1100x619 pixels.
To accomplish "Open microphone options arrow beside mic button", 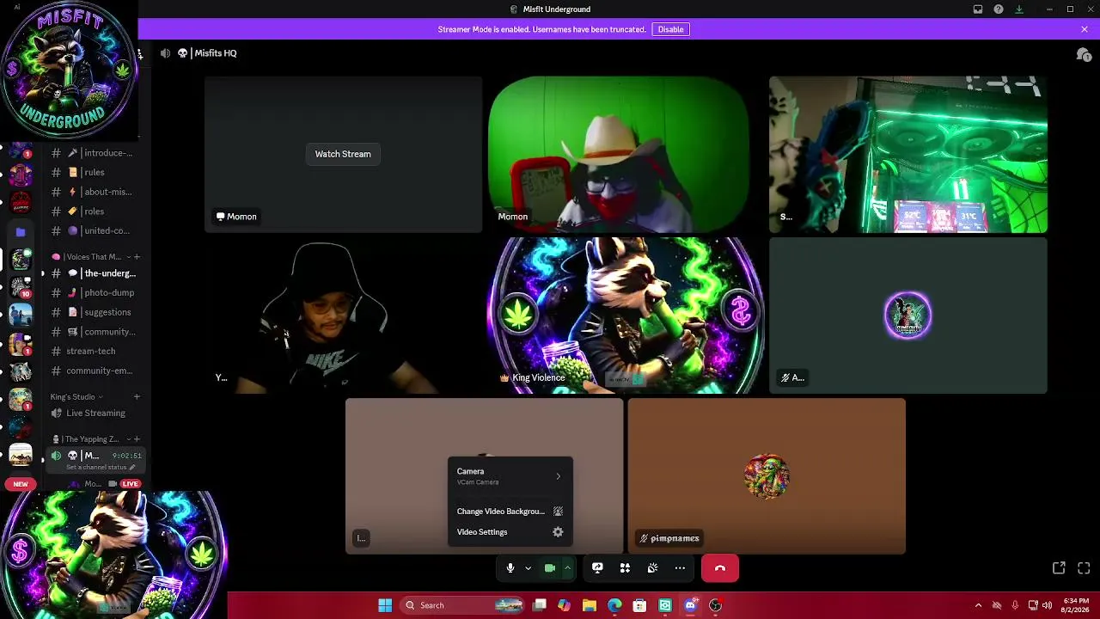I will (528, 568).
